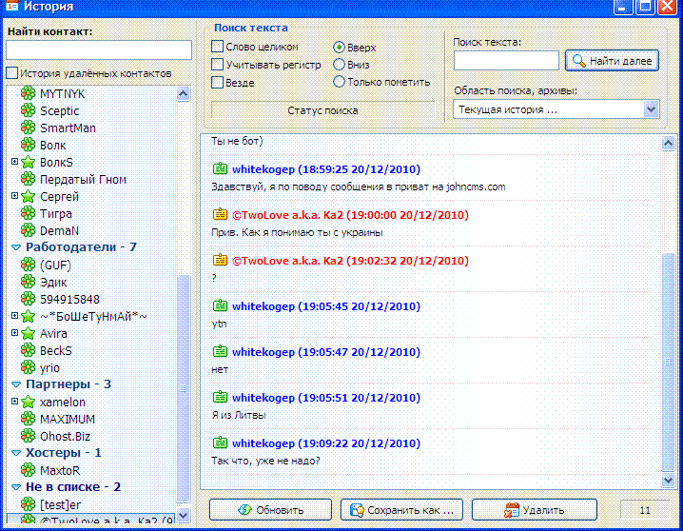Select the Вниз radio button

click(x=339, y=65)
